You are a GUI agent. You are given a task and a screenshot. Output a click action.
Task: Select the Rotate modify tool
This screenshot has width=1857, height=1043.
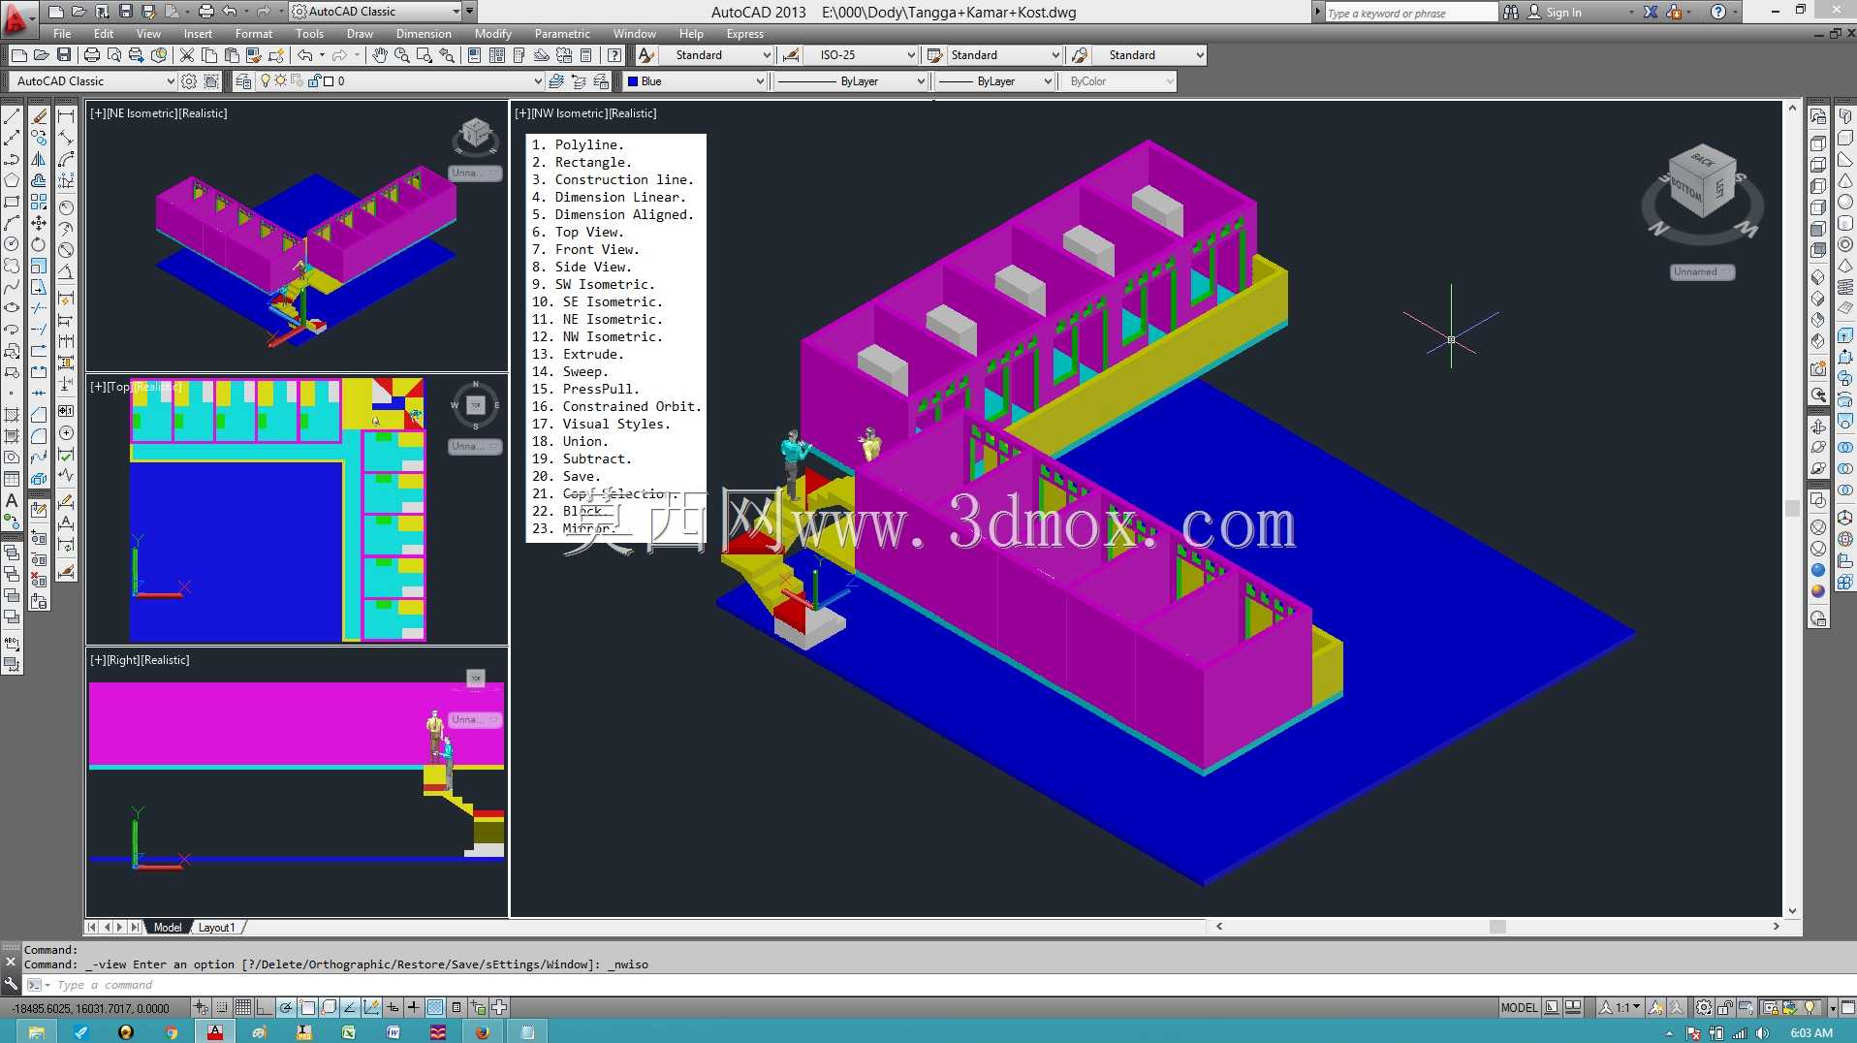(39, 244)
